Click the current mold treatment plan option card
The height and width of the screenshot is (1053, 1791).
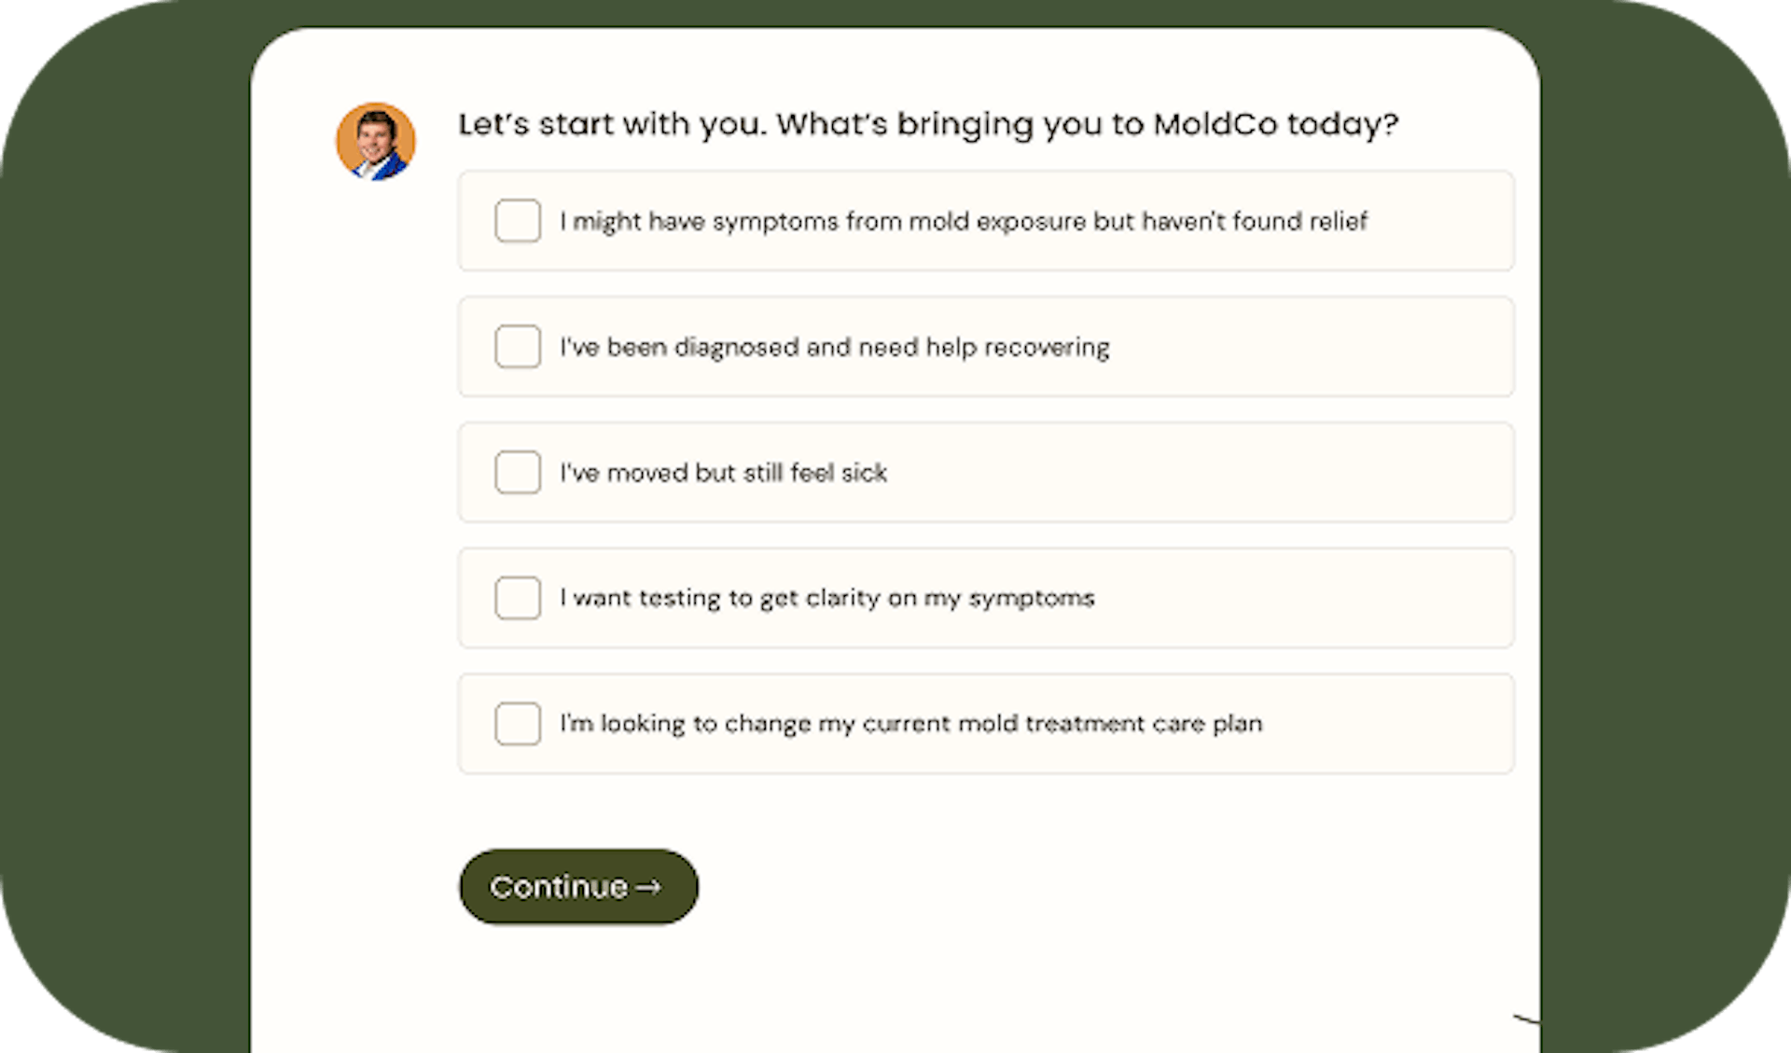(x=985, y=723)
